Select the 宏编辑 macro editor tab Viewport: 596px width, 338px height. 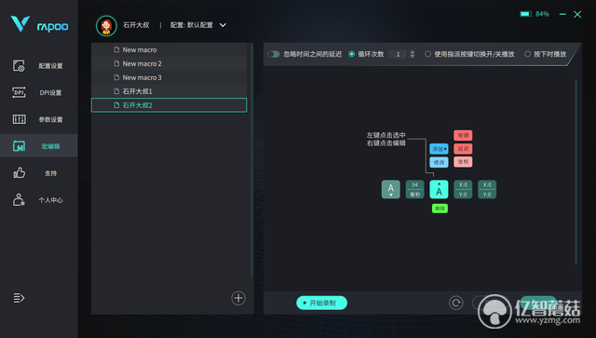pyautogui.click(x=39, y=146)
